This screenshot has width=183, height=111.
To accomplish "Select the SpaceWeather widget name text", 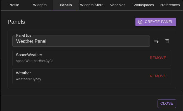I will (29, 55).
